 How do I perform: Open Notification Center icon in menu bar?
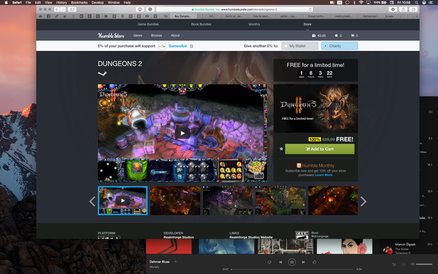pos(431,2)
